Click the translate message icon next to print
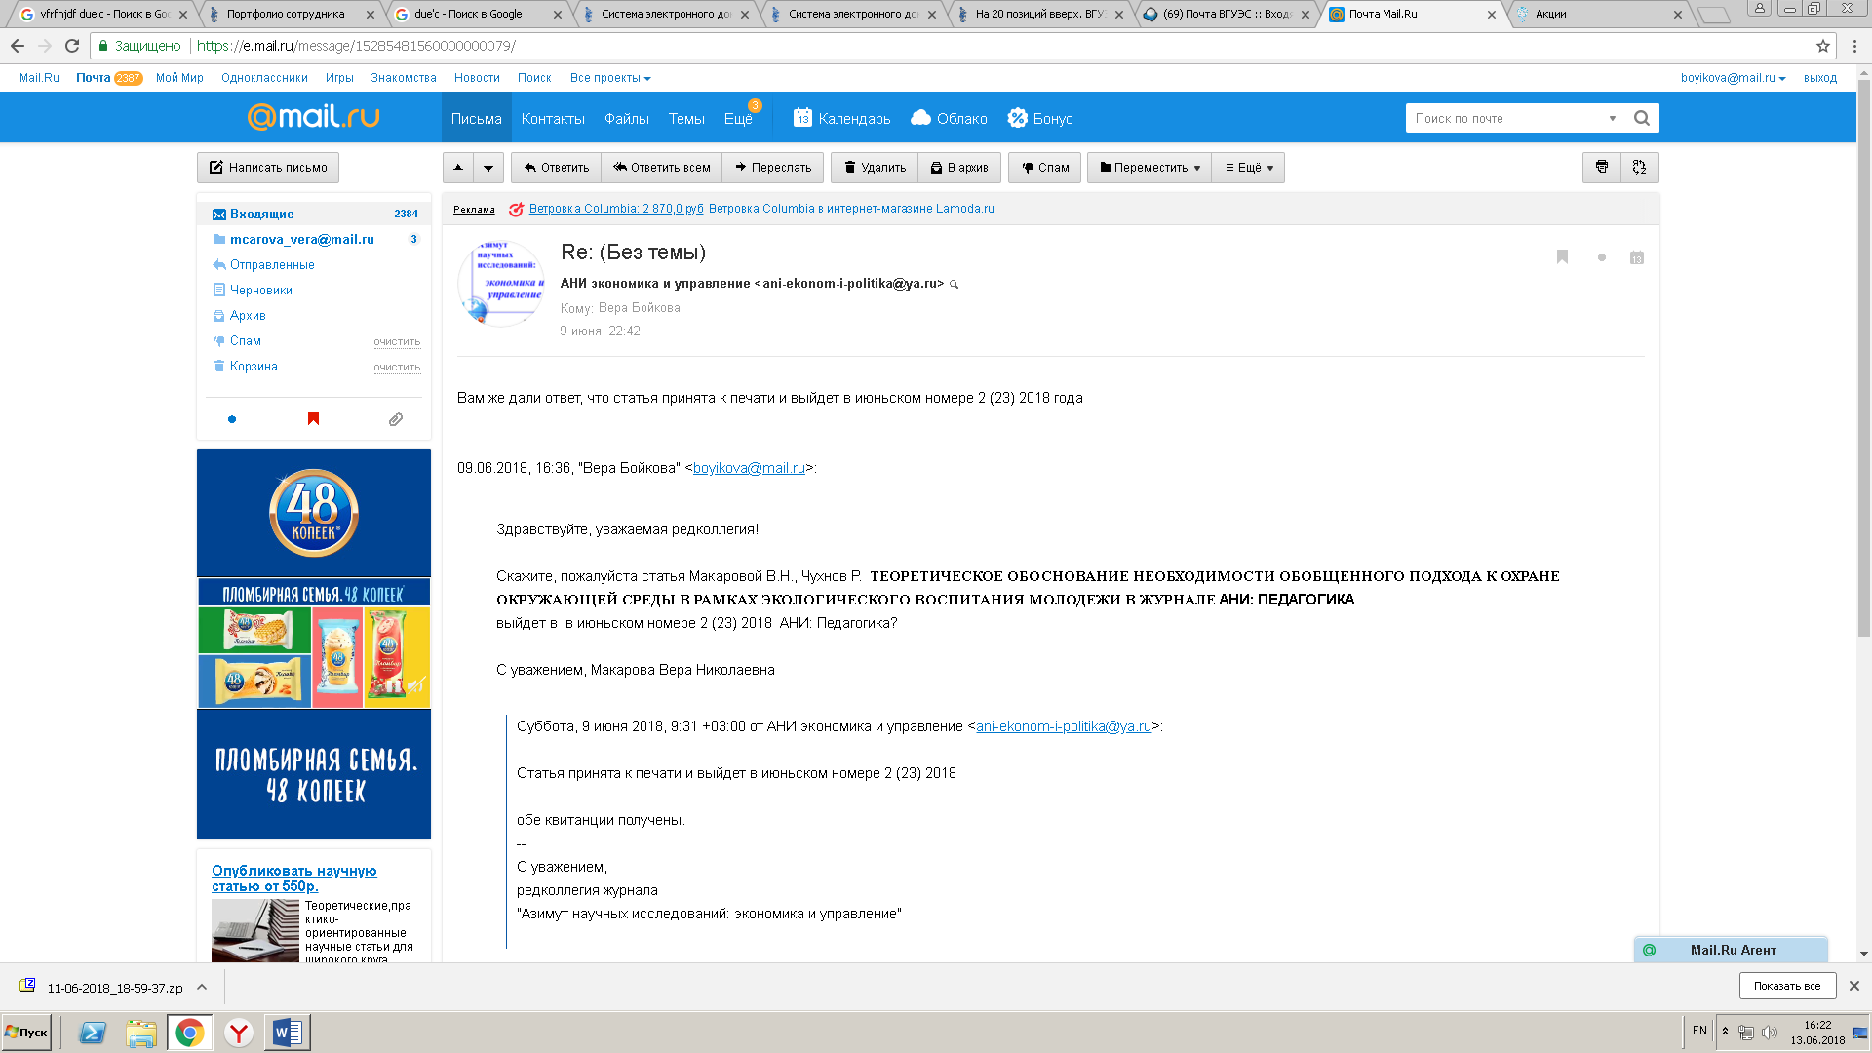The image size is (1872, 1053). pyautogui.click(x=1639, y=168)
